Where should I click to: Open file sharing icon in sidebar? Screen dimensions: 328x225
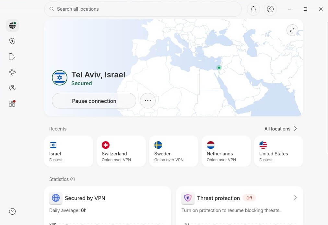pos(12,57)
